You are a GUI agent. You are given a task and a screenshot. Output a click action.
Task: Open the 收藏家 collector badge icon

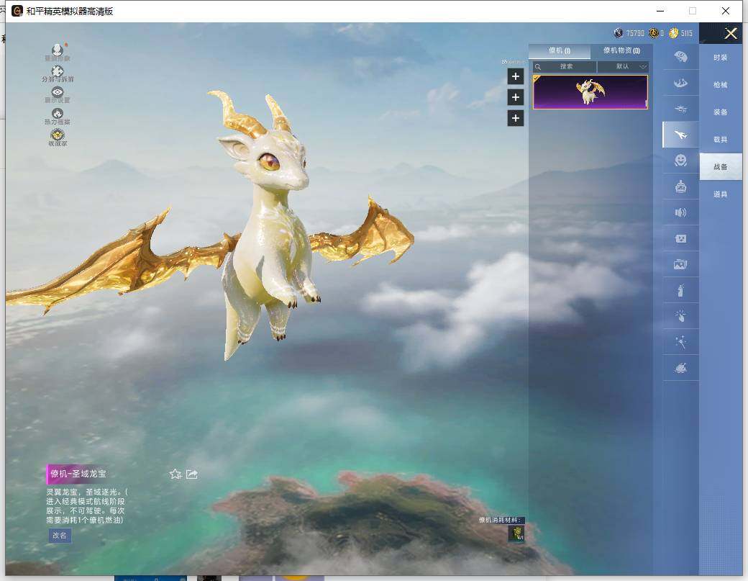(58, 135)
